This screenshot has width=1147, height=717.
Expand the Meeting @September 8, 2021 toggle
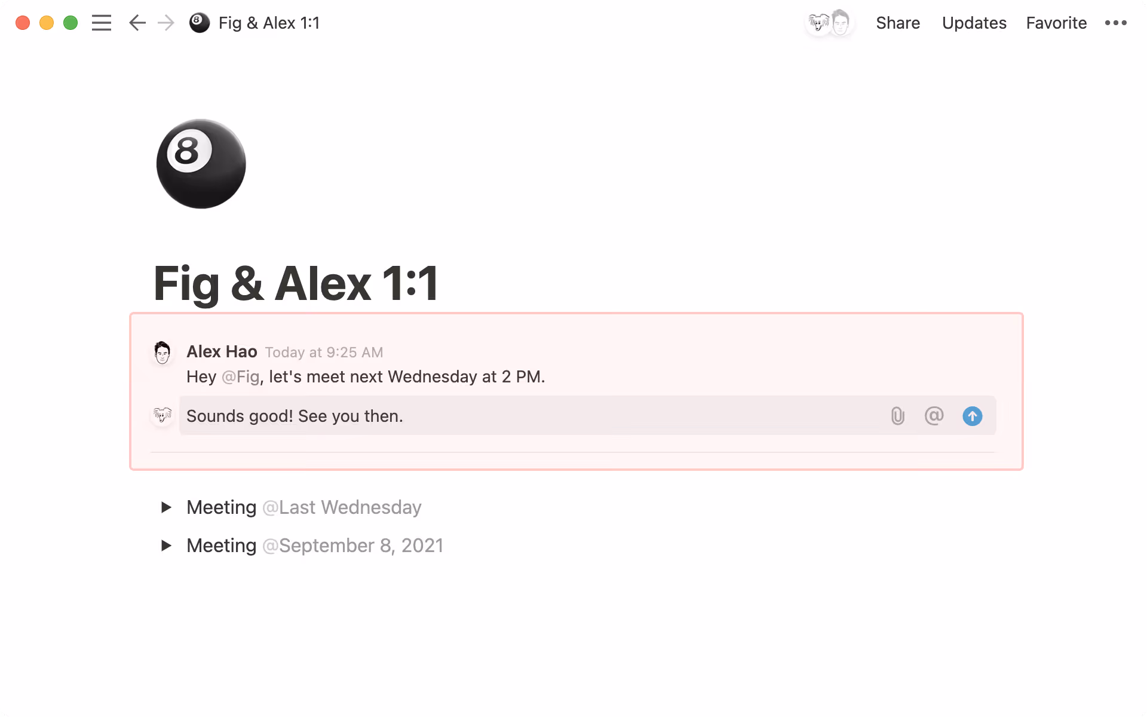tap(166, 546)
